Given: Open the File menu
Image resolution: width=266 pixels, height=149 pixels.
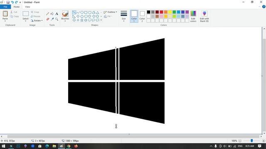Looking at the screenshot, I should (x=5, y=7).
